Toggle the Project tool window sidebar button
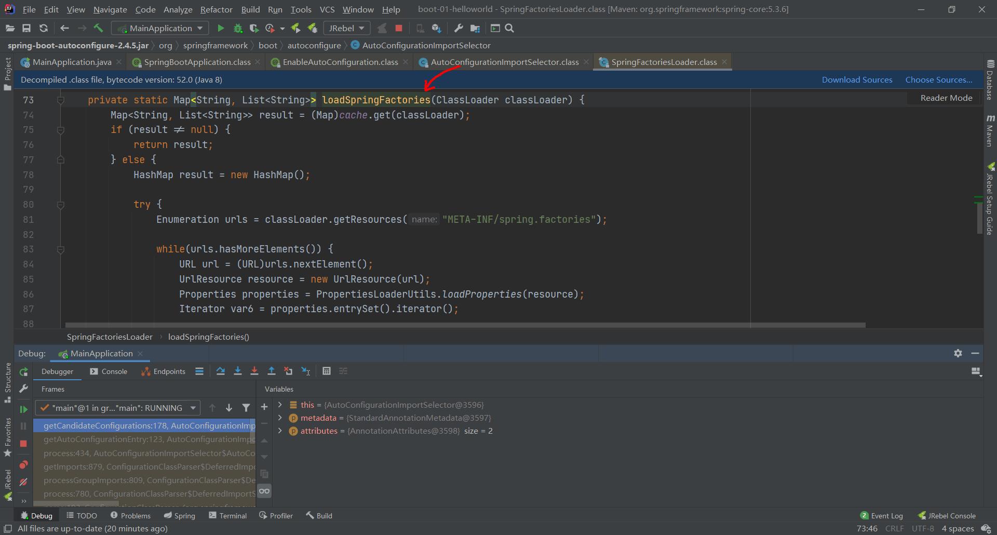The image size is (997, 535). pos(7,74)
